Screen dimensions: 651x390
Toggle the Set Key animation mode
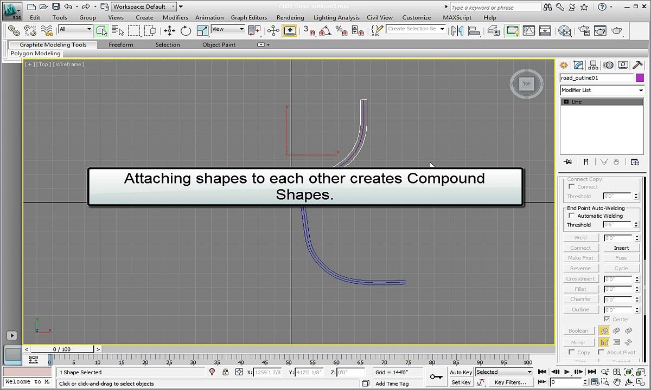point(461,382)
